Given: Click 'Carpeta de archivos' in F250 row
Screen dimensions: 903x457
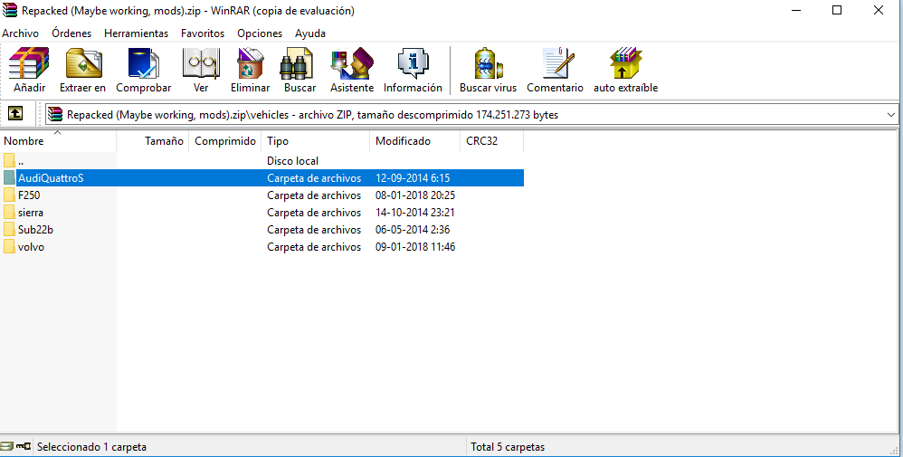Looking at the screenshot, I should [x=314, y=195].
